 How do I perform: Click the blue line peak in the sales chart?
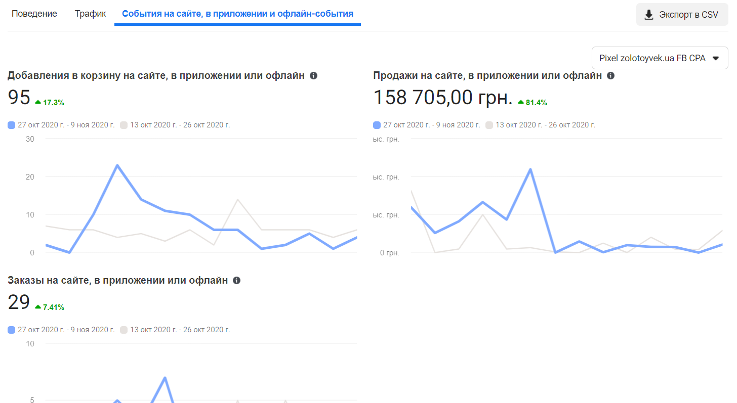[x=530, y=169]
